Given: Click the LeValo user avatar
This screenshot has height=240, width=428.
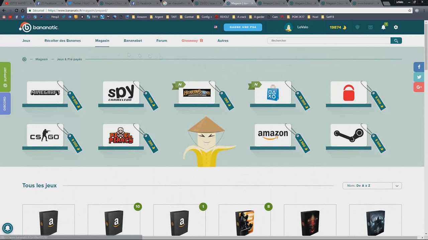Looking at the screenshot, I should click(288, 27).
